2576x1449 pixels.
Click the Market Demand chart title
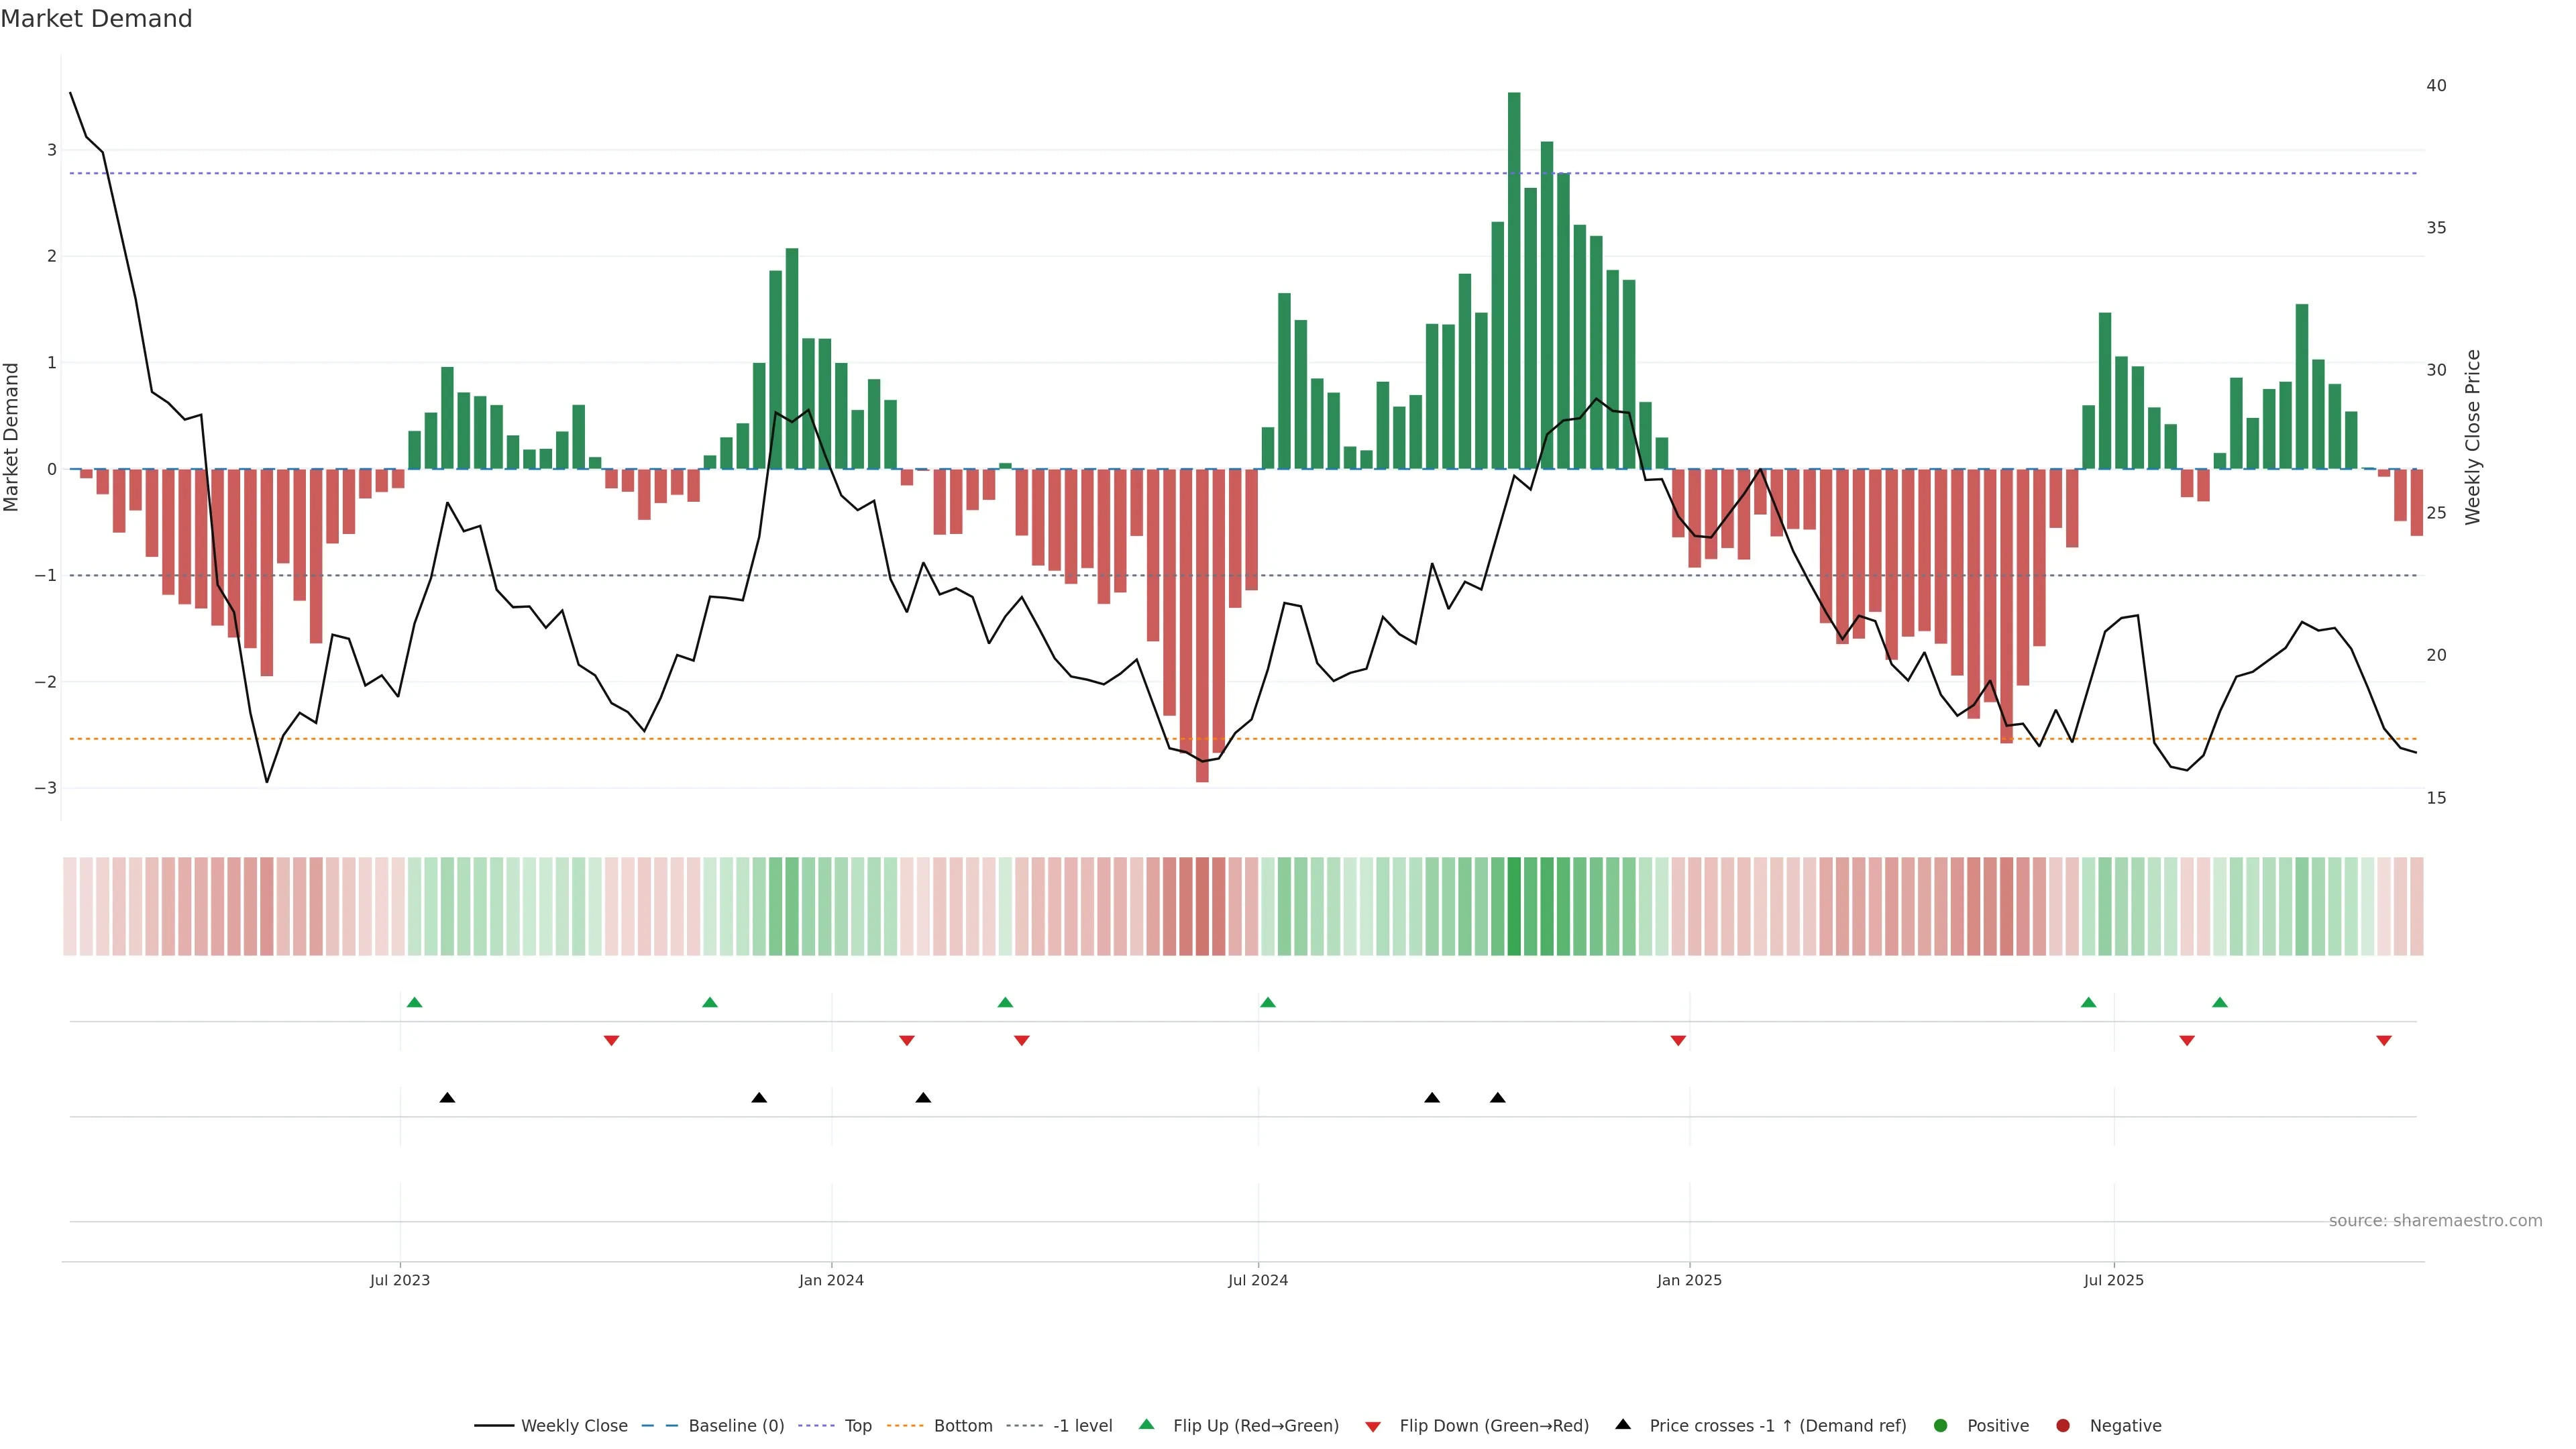click(x=96, y=19)
